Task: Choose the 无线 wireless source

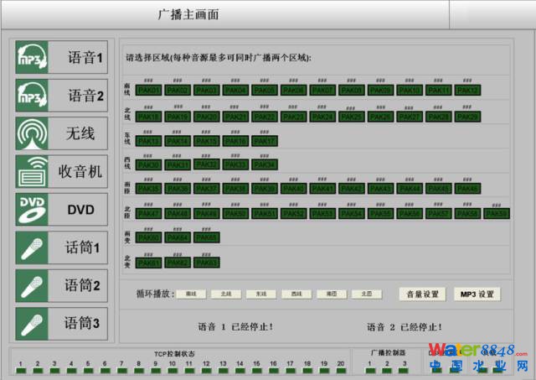Action: 61,133
